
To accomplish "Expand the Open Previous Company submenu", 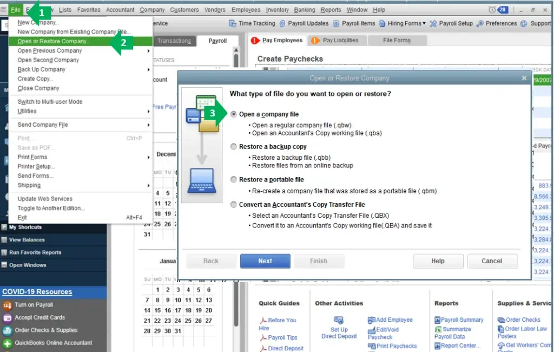I will [x=148, y=51].
